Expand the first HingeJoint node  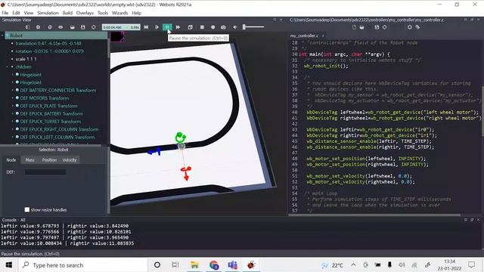click(13, 75)
